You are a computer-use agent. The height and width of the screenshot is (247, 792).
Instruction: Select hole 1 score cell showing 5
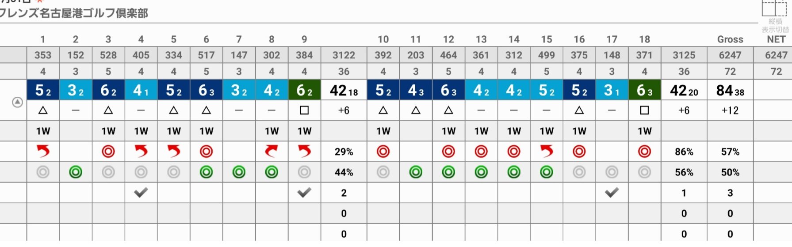pyautogui.click(x=43, y=90)
